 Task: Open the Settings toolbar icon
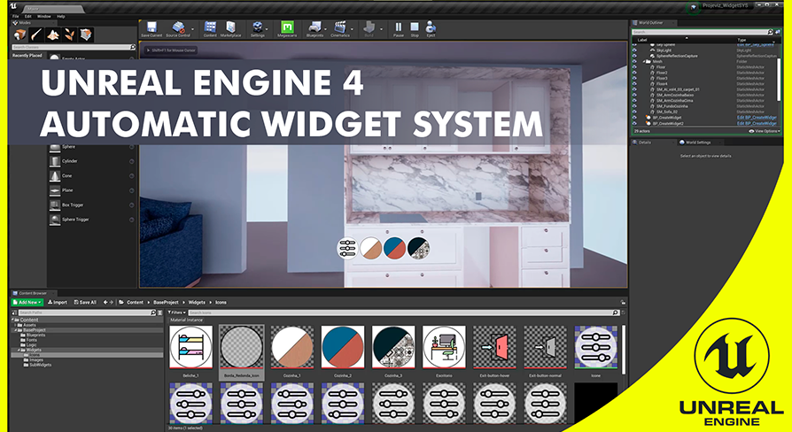(x=258, y=28)
